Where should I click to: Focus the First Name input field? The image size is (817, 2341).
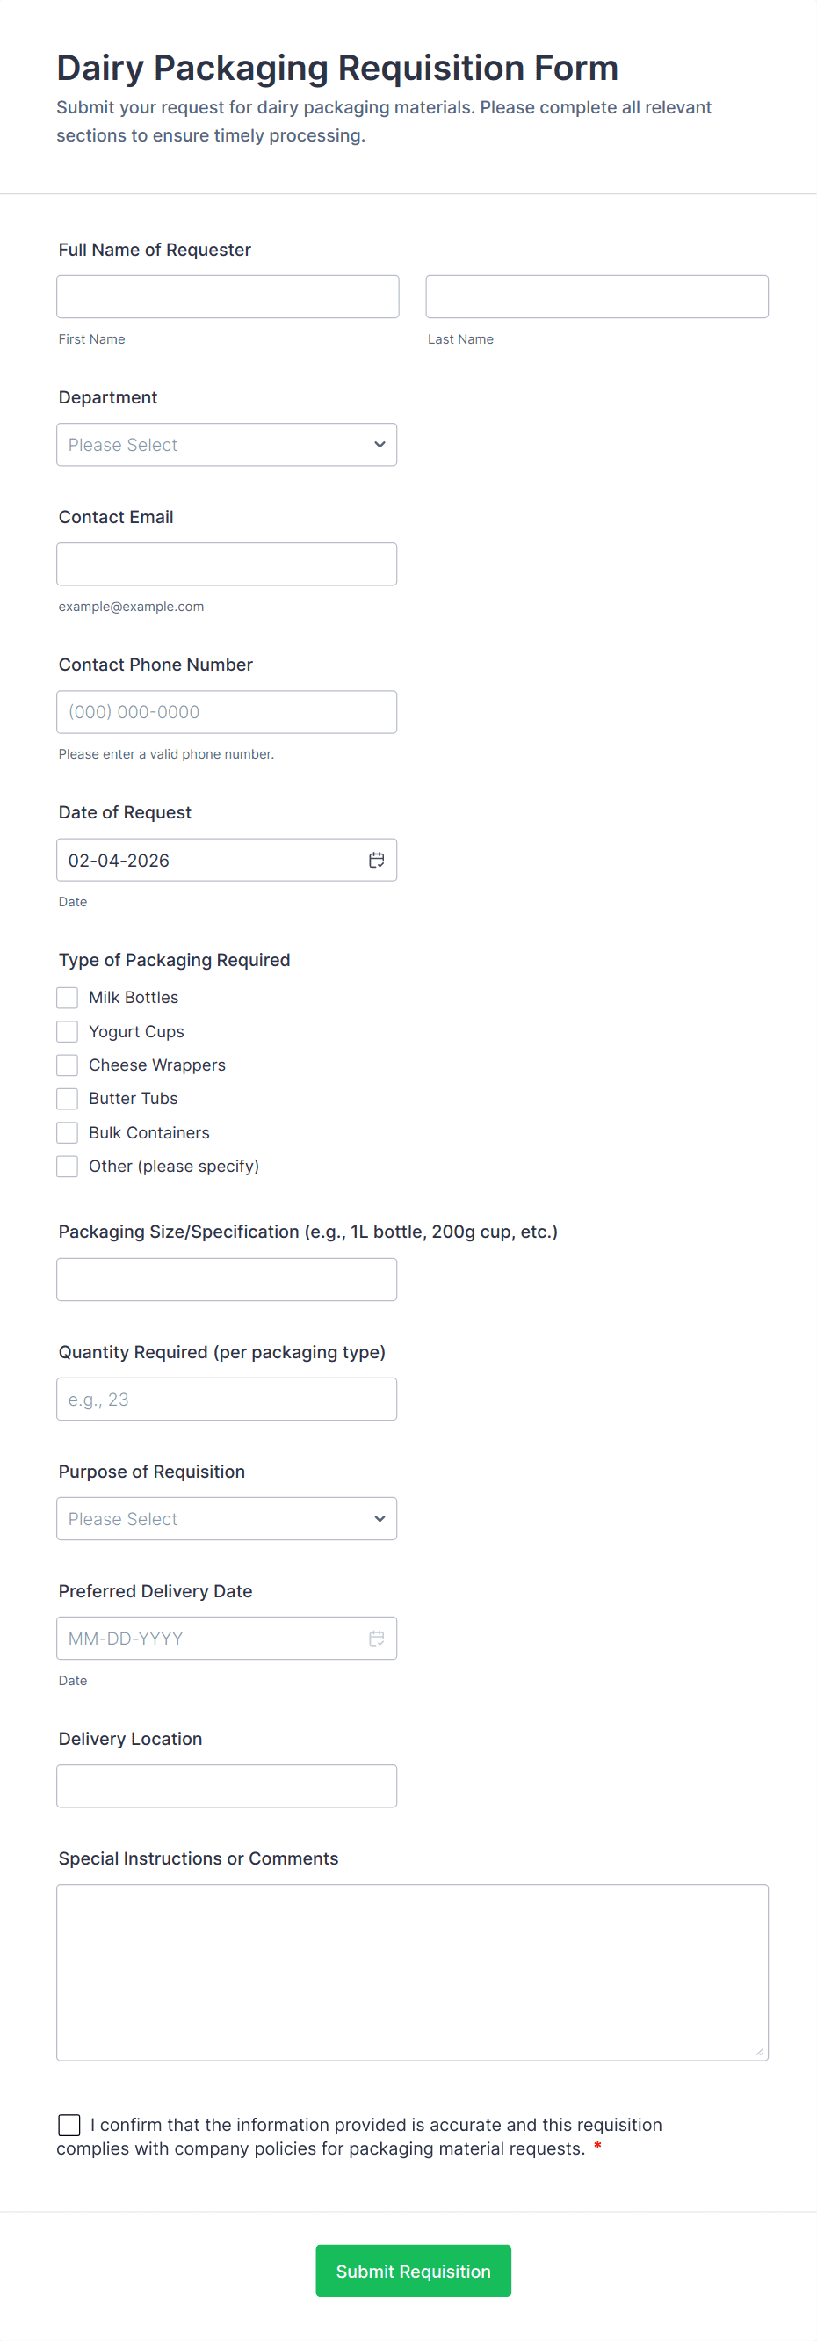[x=227, y=296]
